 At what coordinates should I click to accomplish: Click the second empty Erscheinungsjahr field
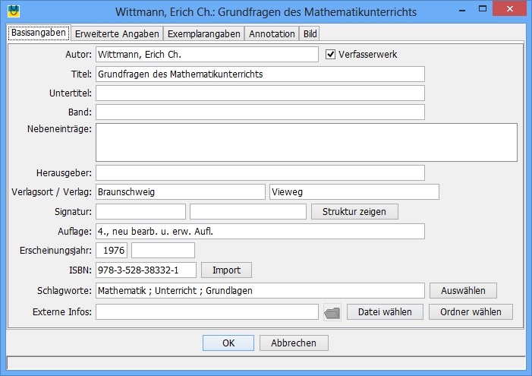pyautogui.click(x=163, y=251)
